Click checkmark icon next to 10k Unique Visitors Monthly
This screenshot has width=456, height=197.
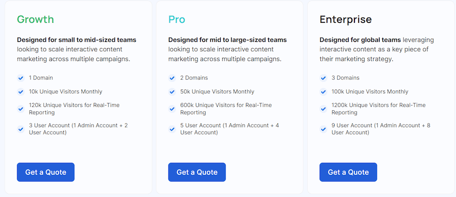[21, 92]
